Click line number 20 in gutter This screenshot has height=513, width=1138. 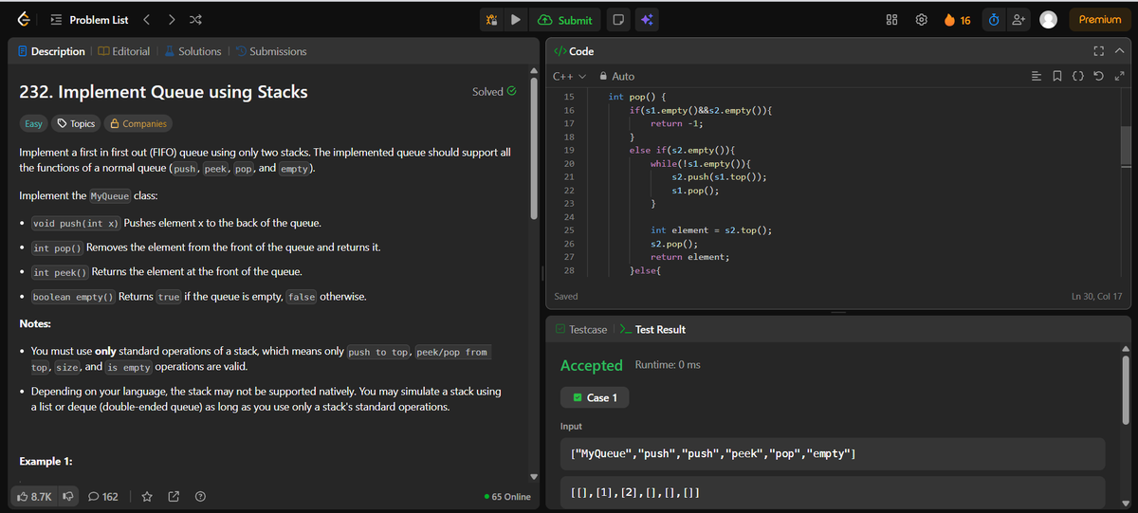click(568, 164)
